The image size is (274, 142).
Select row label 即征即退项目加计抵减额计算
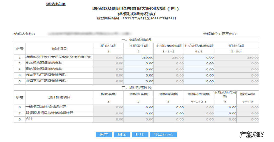pos(49,113)
